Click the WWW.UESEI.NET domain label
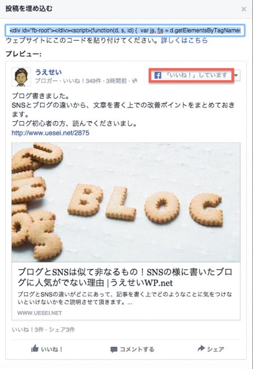This screenshot has width=253, height=369. coord(40,313)
